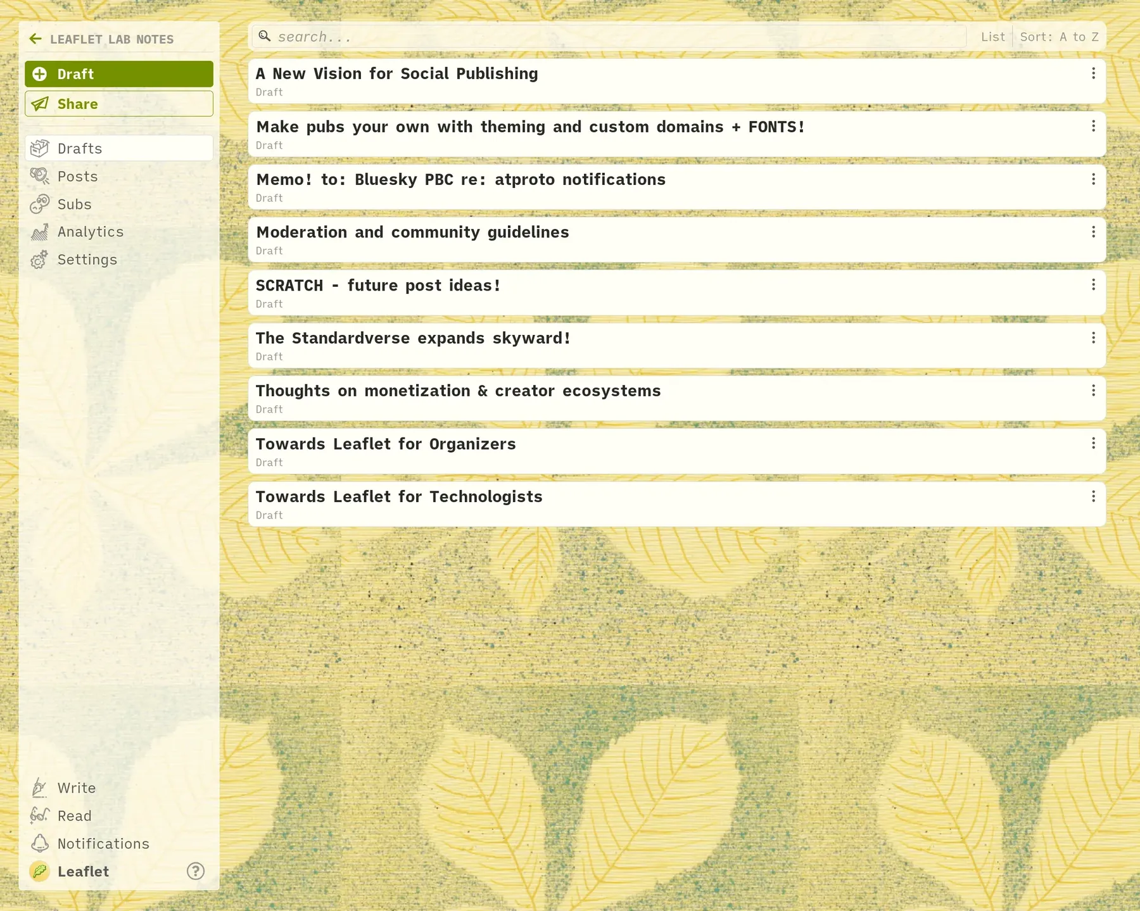Click into the search field
The image size is (1140, 911).
(609, 36)
